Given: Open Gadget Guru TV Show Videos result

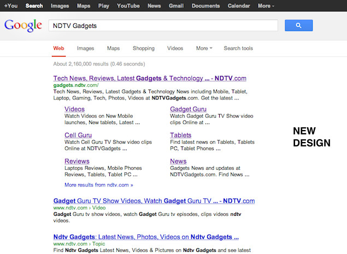Looking at the screenshot, I should click(154, 201).
